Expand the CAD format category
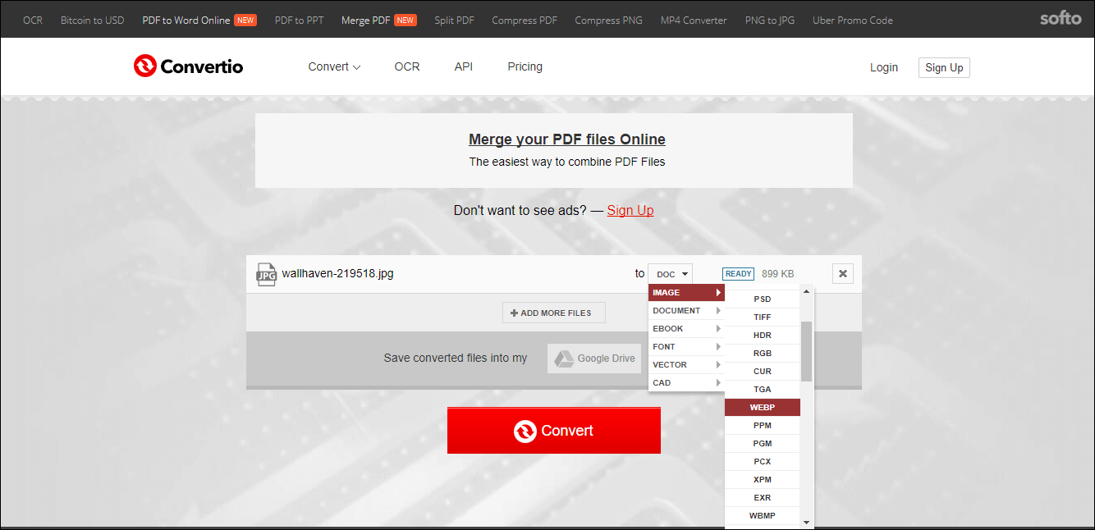This screenshot has width=1095, height=530. (686, 383)
